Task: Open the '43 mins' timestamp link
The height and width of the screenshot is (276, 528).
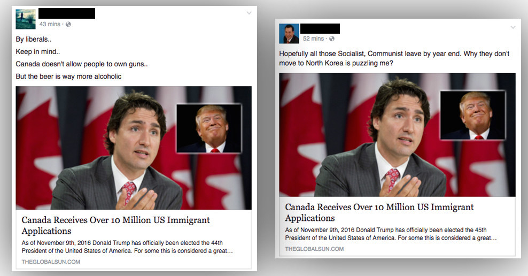Action: click(50, 24)
